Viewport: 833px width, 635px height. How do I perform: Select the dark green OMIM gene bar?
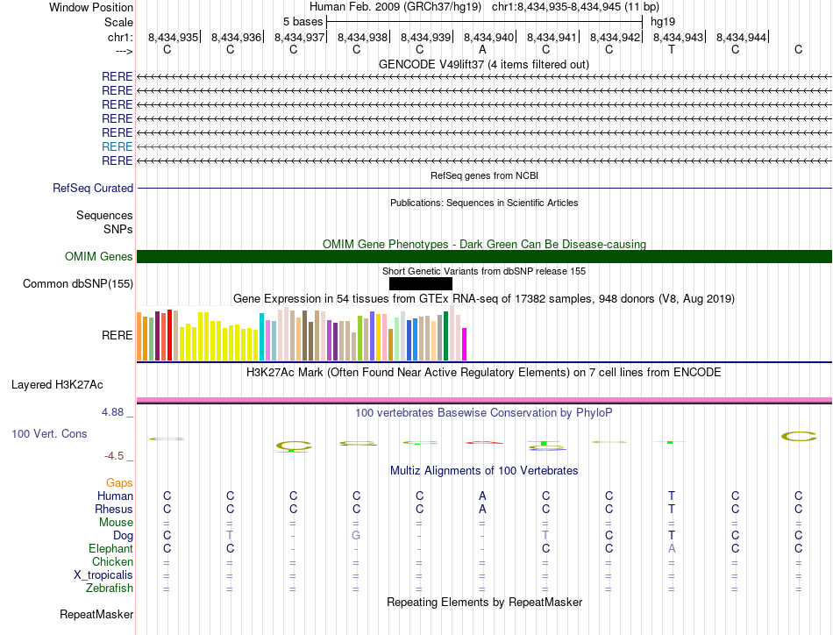[484, 257]
